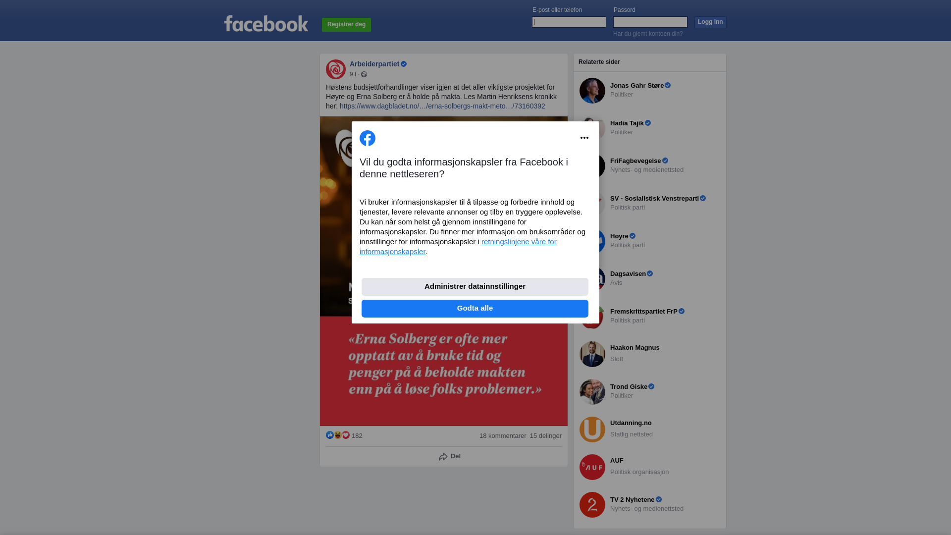
Task: Click Jonas Gahr Støre profile photo
Action: [x=592, y=91]
